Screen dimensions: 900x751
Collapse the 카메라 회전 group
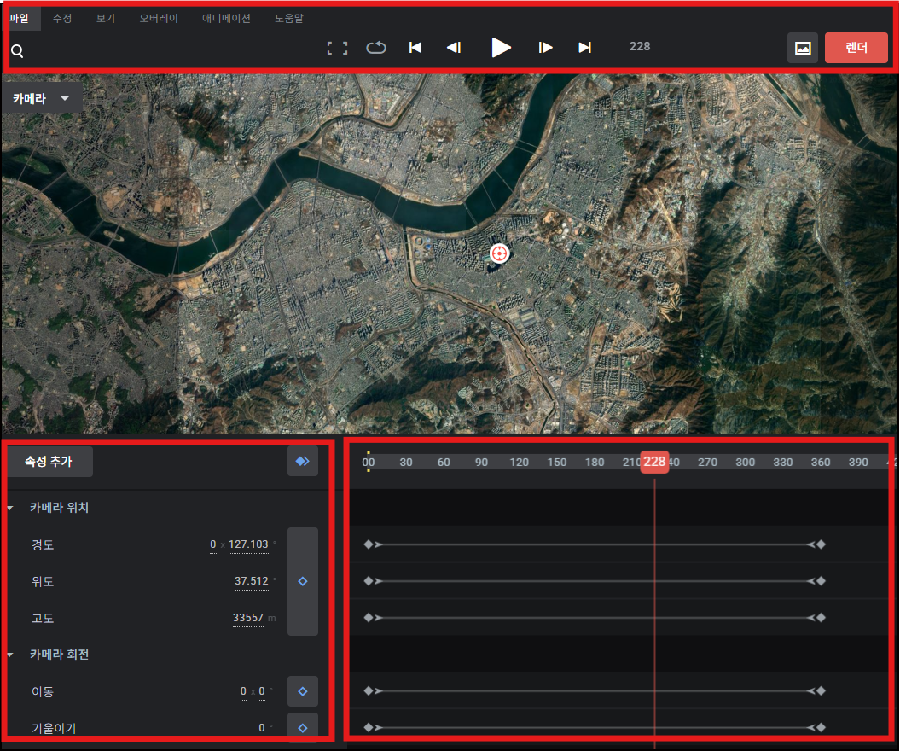(10, 655)
